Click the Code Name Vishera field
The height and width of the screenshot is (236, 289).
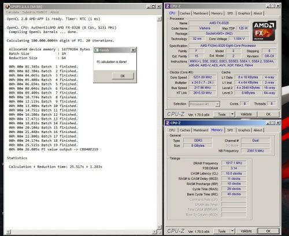tap(205, 28)
